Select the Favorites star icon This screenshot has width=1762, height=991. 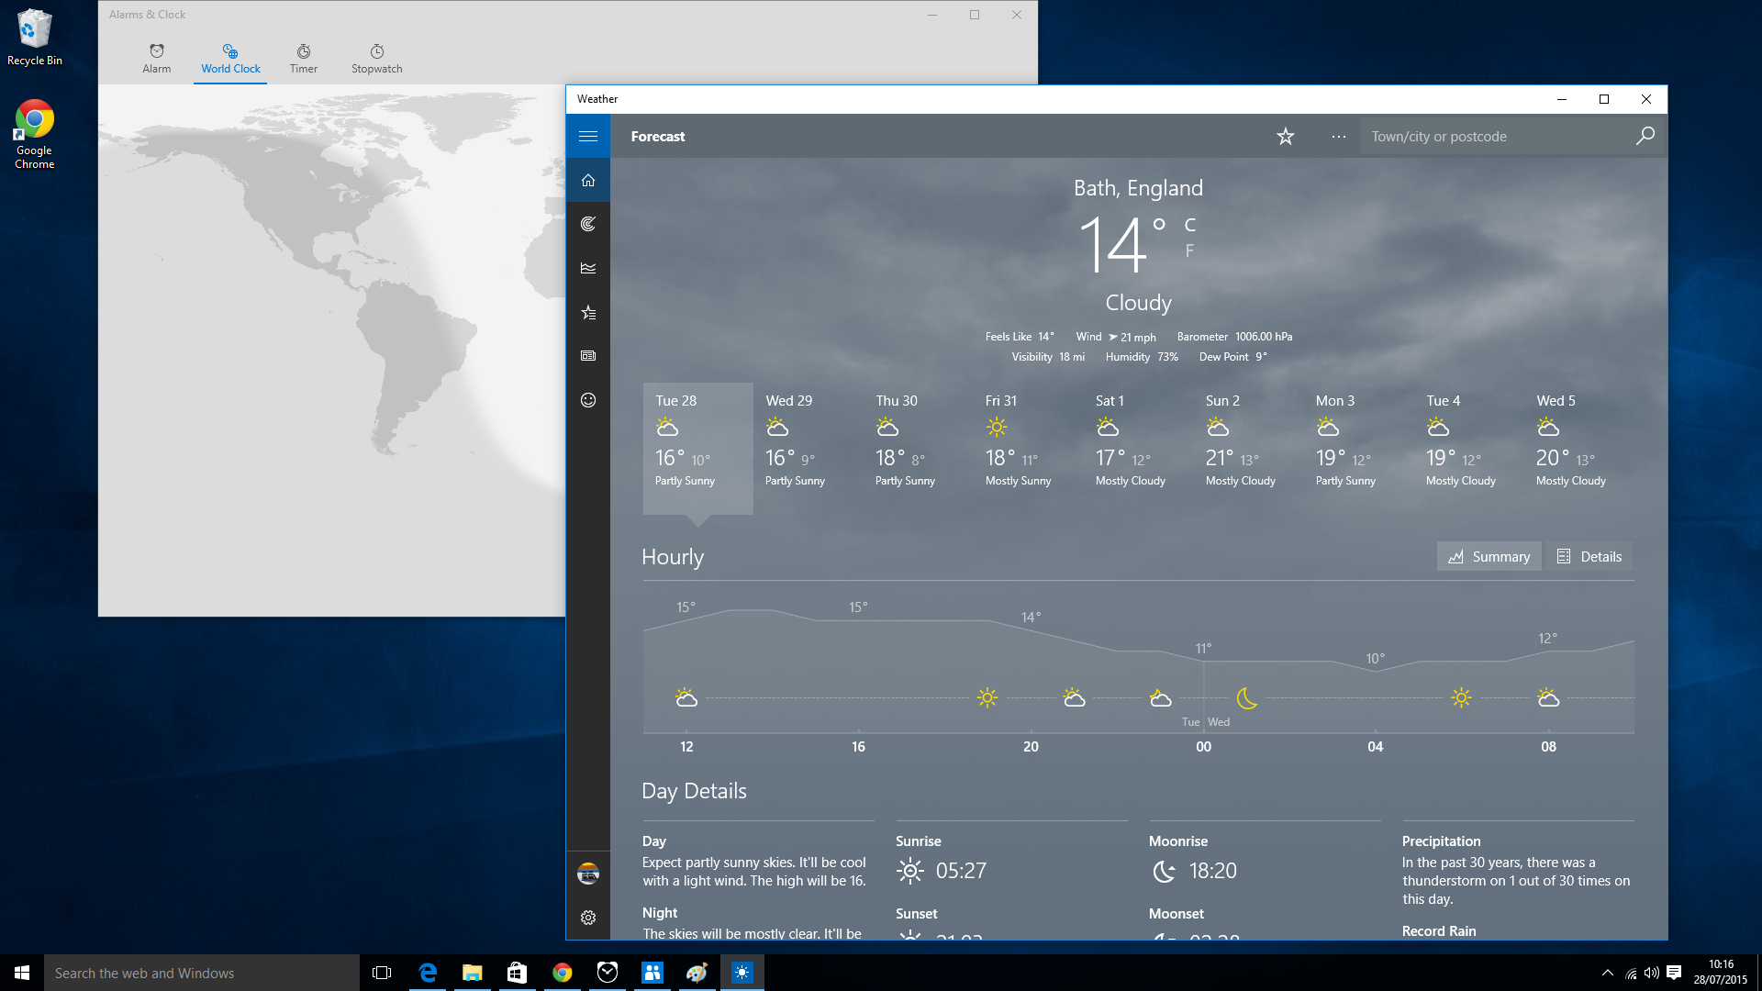(x=1285, y=136)
